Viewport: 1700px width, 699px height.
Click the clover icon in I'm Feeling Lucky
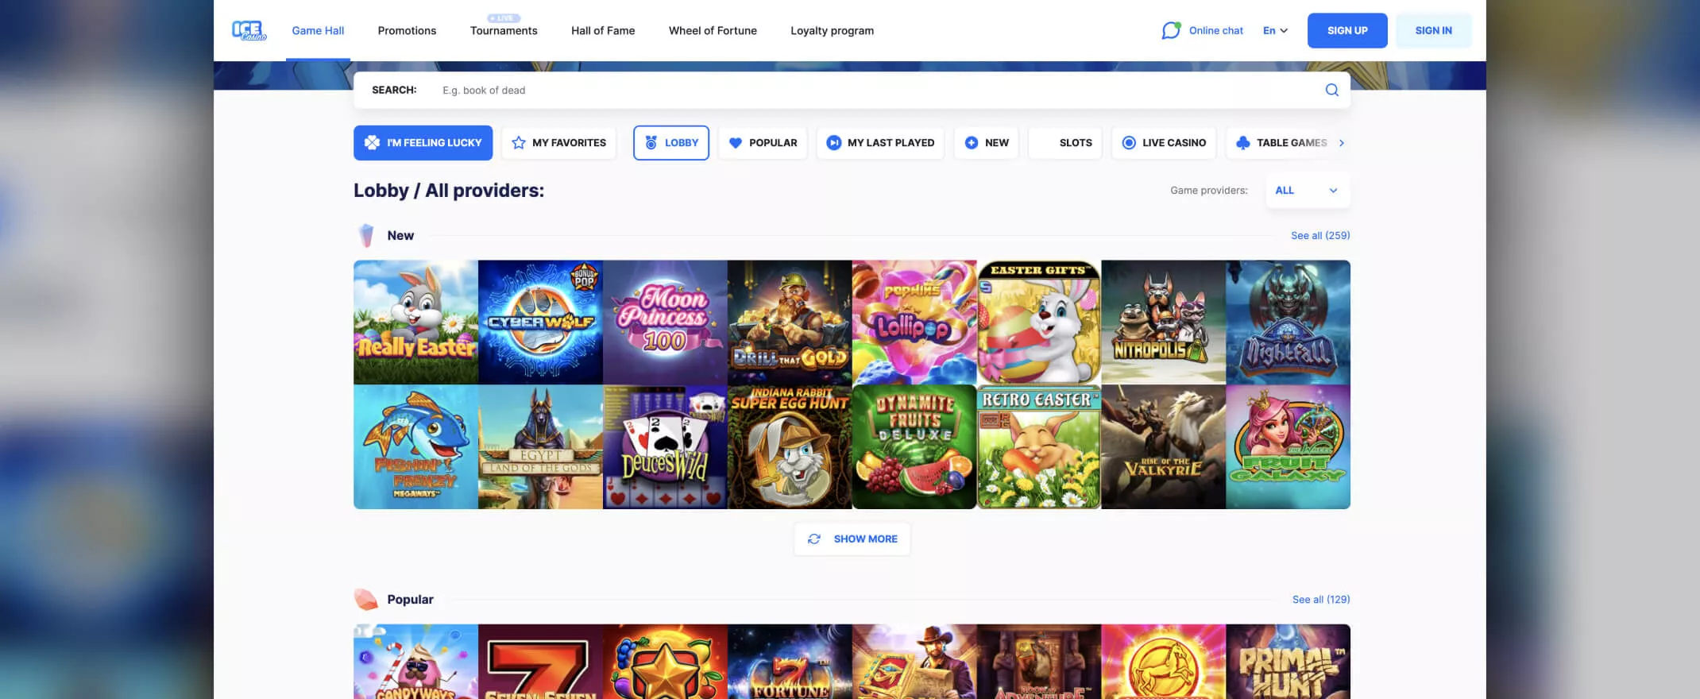pos(372,143)
